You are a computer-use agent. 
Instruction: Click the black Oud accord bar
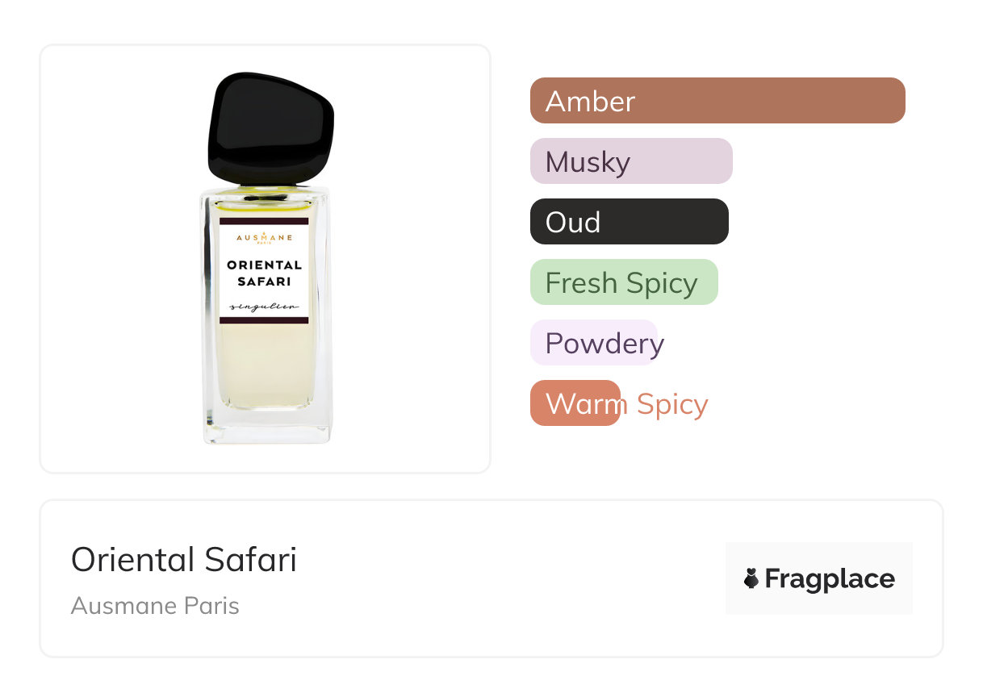629,222
